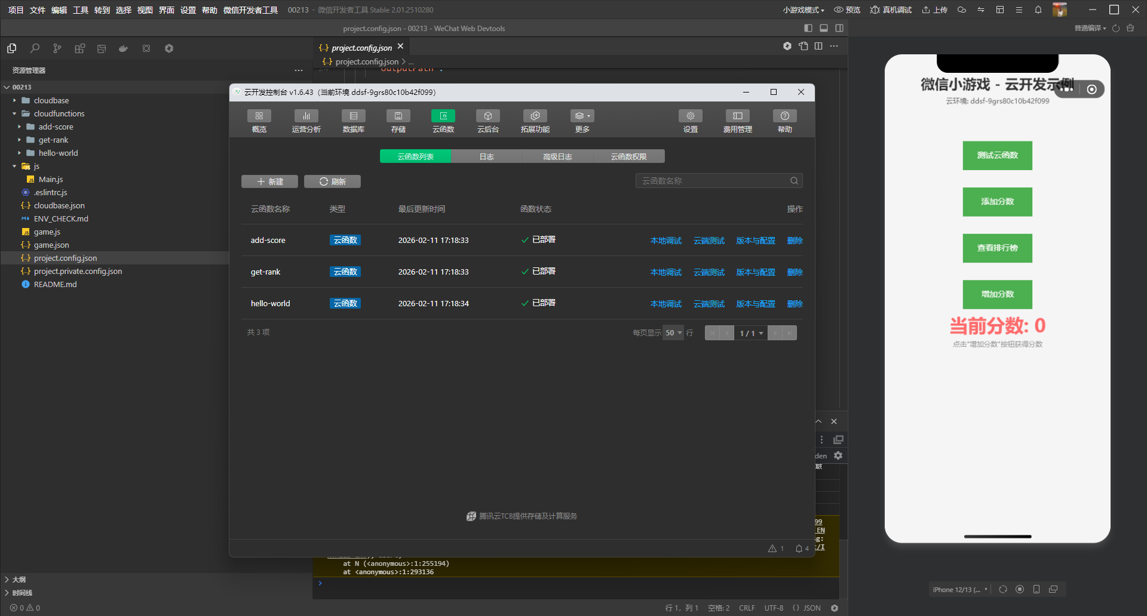
Task: Expand the get-rank folder in explorer
Action: click(19, 140)
